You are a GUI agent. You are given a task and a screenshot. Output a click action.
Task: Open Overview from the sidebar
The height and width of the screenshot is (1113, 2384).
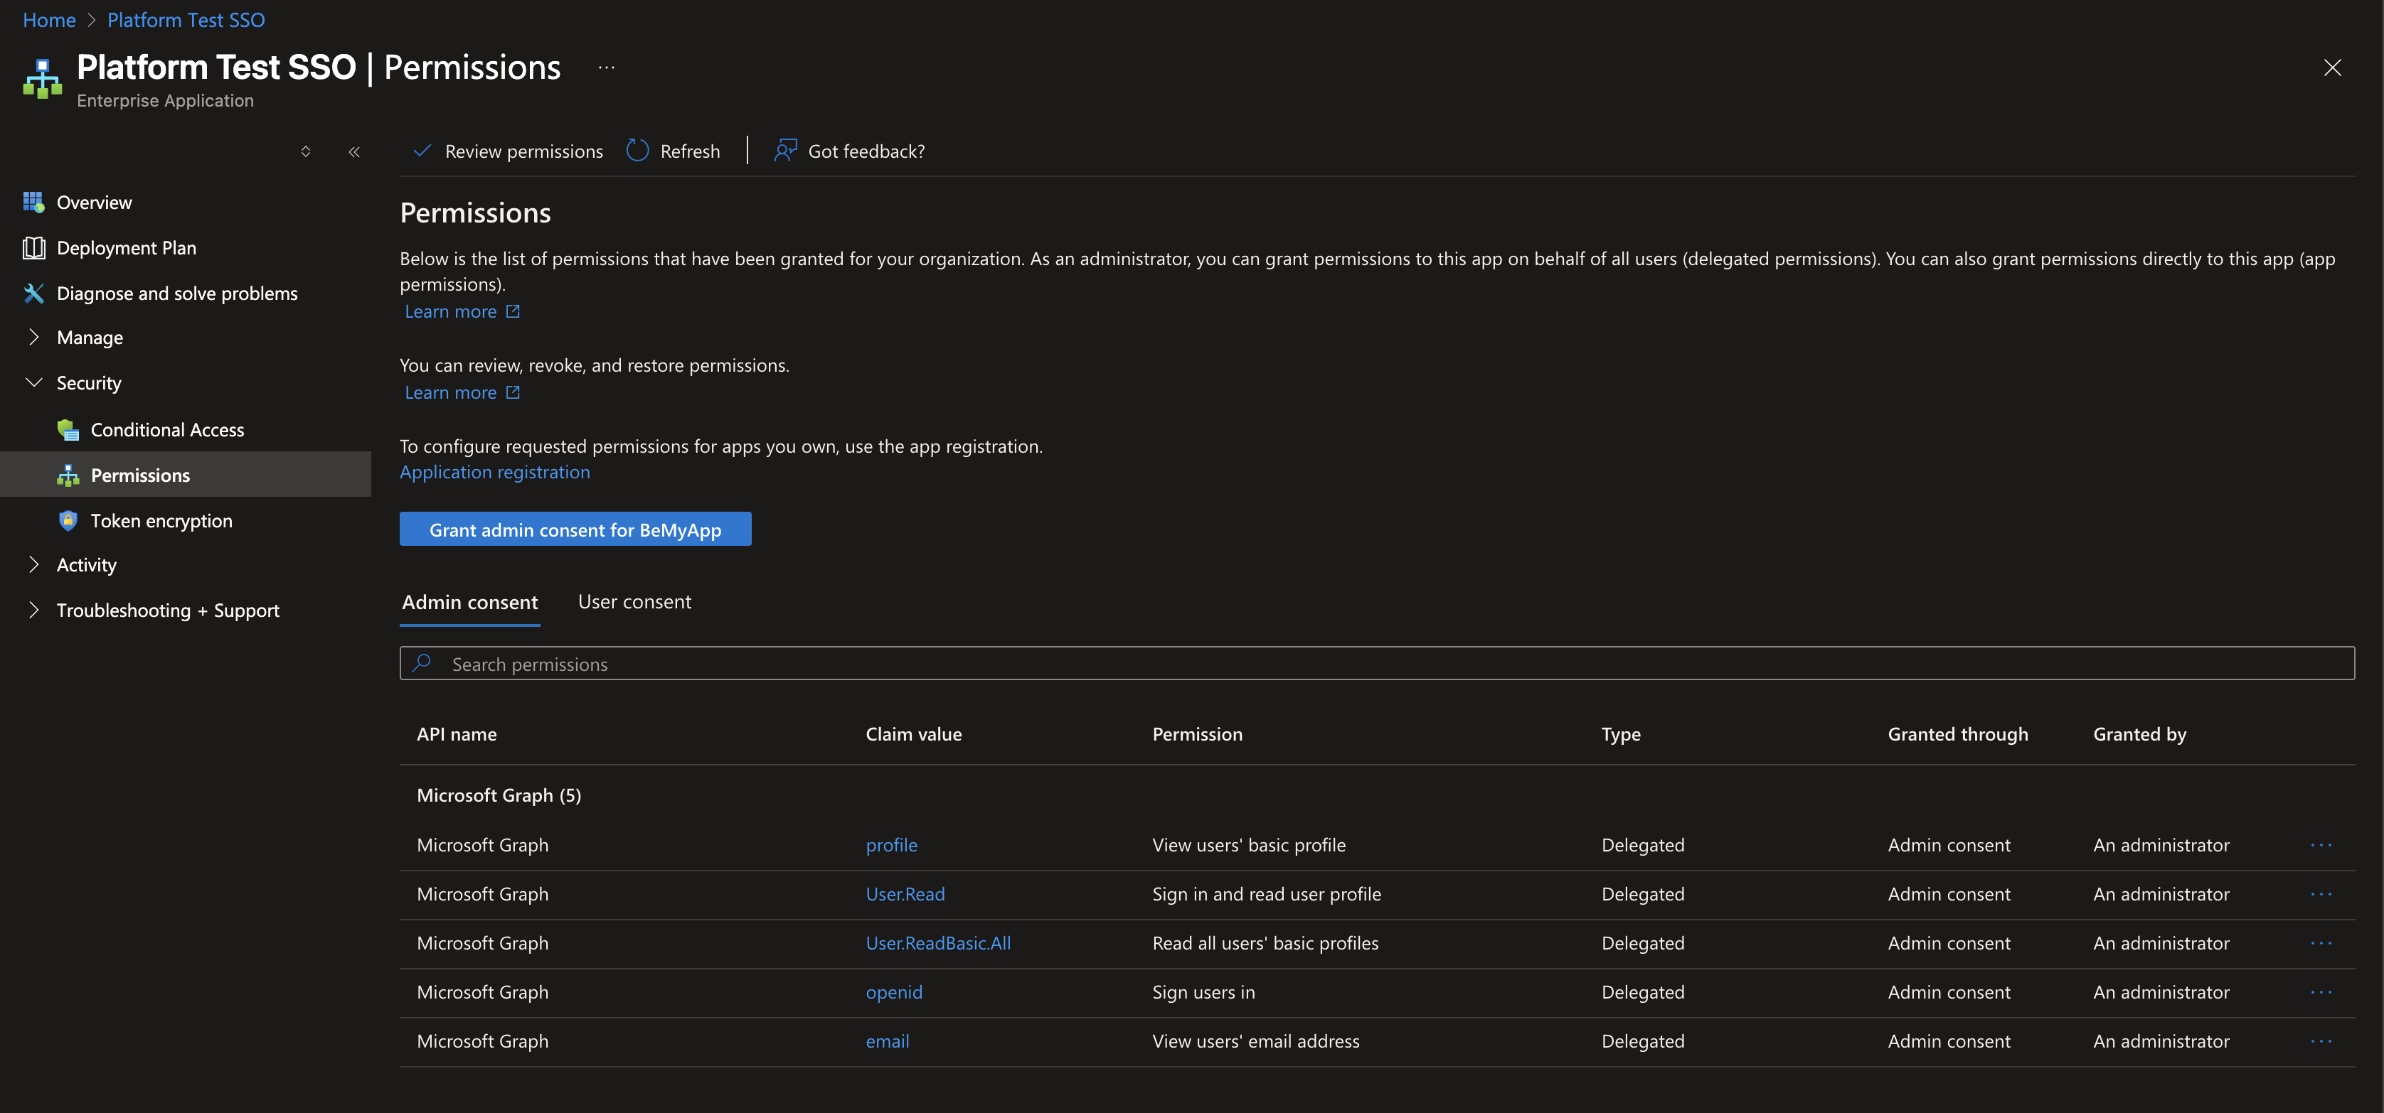93,202
